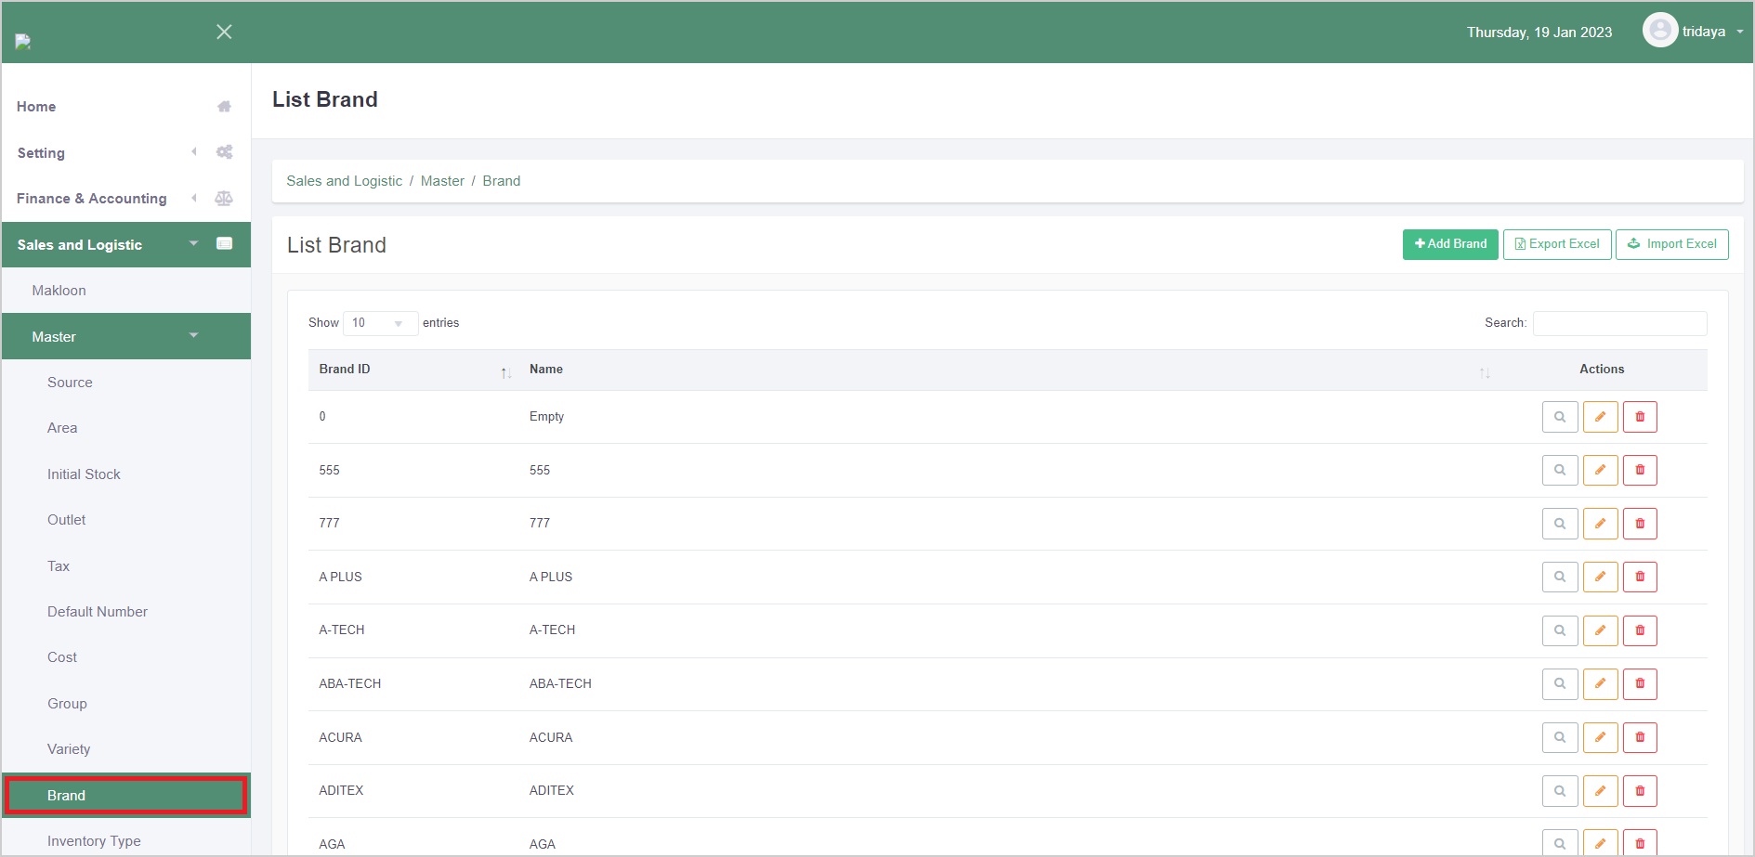
Task: Sort table by Brand ID column arrows
Action: pos(505,372)
